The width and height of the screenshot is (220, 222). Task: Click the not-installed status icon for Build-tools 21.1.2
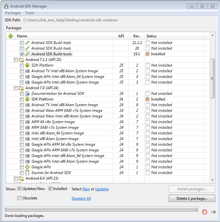(148, 43)
